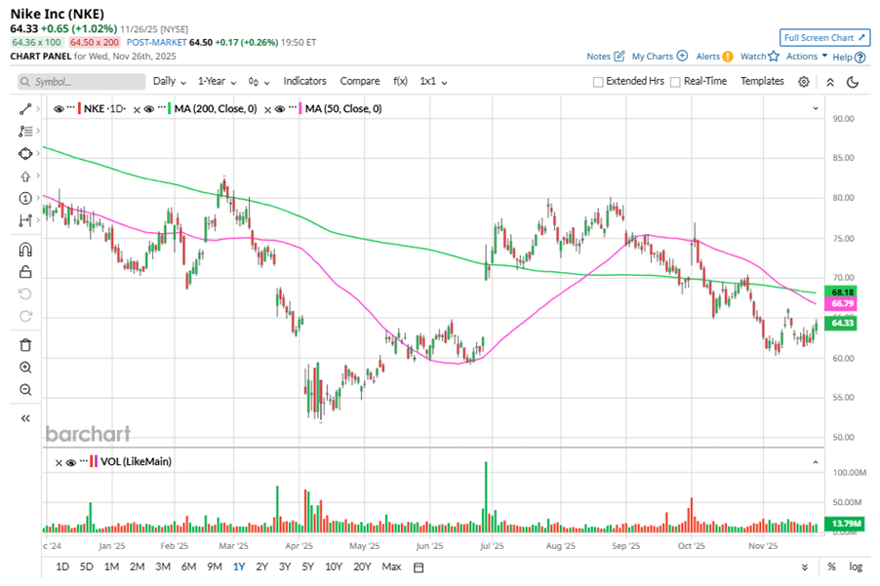Toggle visibility eye for MA 50
Viewport: 880px width, 586px height.
click(x=279, y=109)
